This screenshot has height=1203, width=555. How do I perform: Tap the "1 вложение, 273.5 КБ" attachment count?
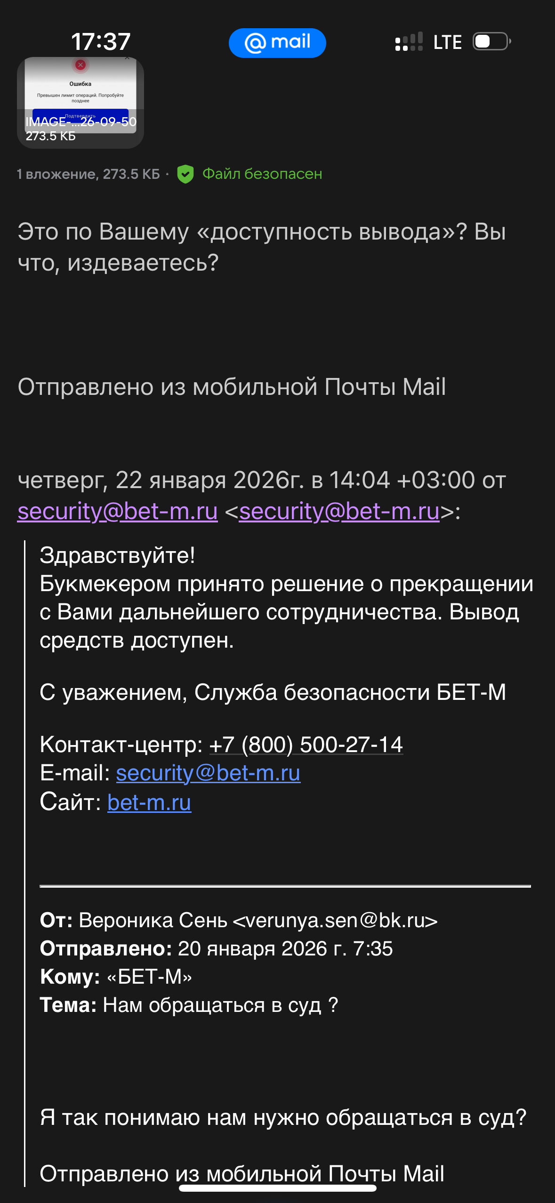click(x=88, y=174)
